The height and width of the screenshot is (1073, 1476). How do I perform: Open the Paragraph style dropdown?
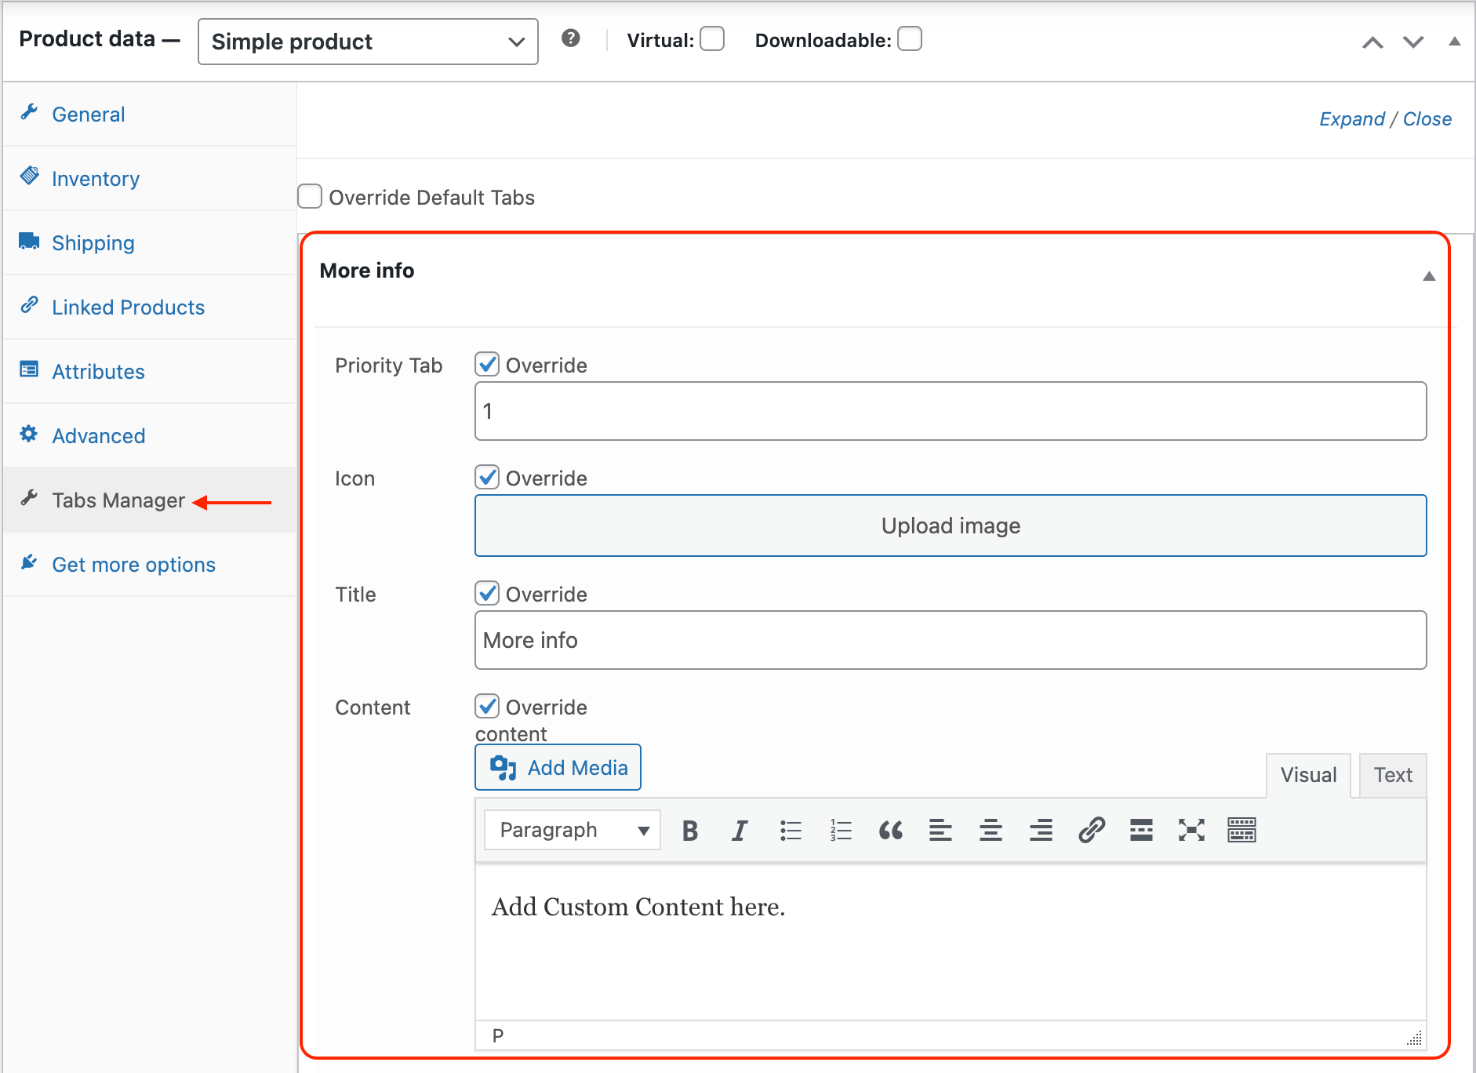pos(571,830)
